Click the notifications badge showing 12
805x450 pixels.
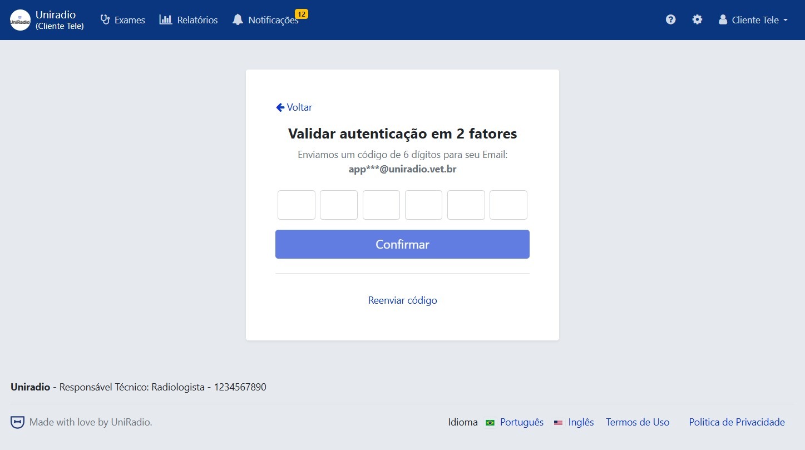[x=301, y=13]
